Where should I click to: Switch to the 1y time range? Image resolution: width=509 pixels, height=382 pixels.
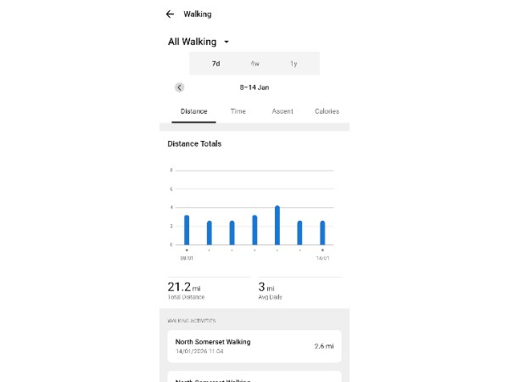294,64
